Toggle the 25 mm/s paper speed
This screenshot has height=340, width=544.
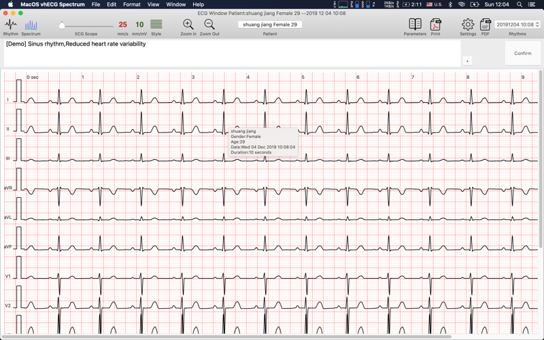coord(123,24)
